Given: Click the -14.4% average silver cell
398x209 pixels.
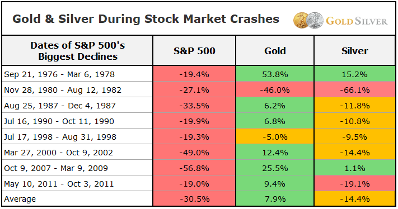Looking at the screenshot, I should coord(354,198).
